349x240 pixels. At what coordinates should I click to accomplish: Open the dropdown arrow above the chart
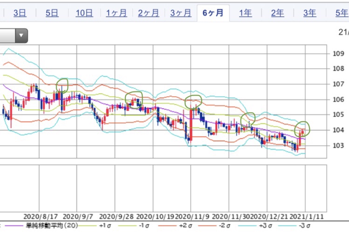[x=21, y=35]
